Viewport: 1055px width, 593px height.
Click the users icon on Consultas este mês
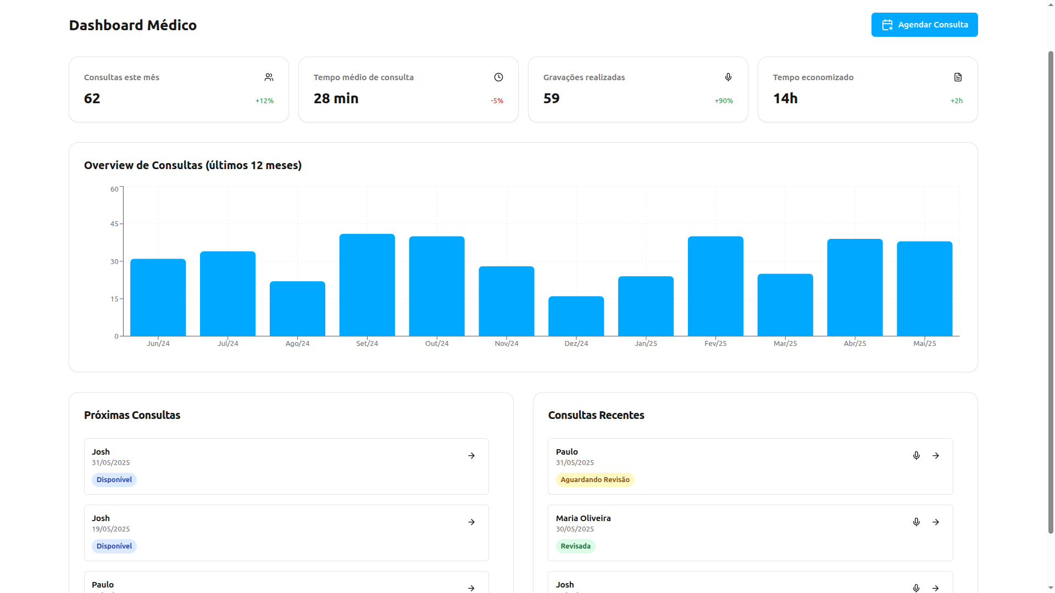tap(269, 77)
